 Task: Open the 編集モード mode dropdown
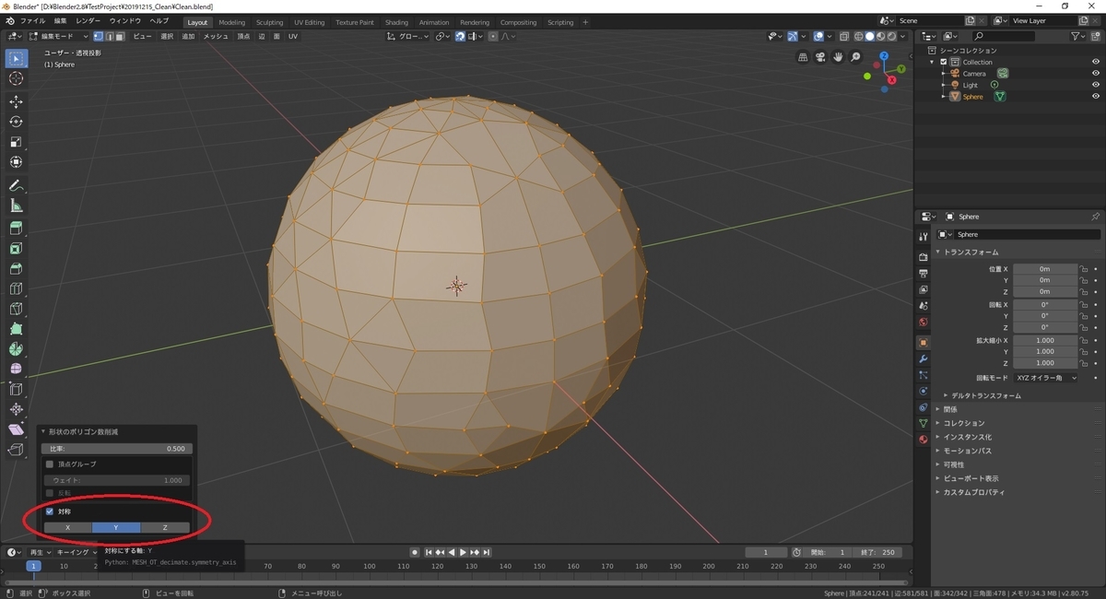point(59,36)
